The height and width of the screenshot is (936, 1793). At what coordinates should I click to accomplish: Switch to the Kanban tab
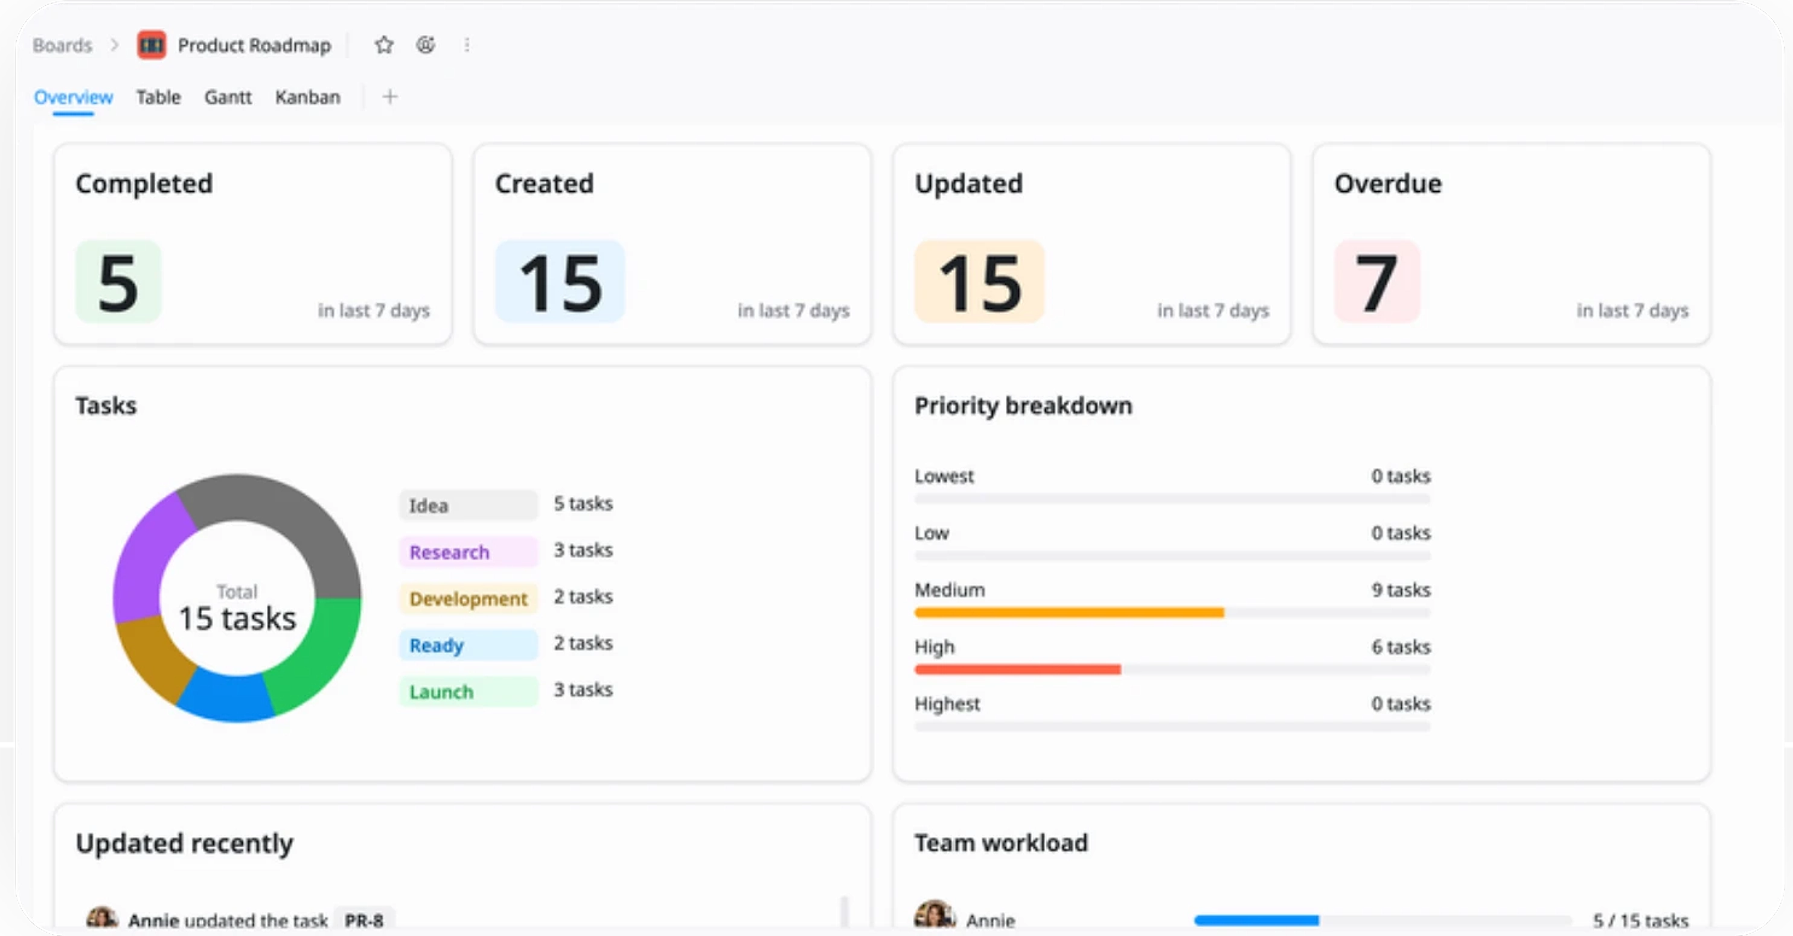(308, 96)
